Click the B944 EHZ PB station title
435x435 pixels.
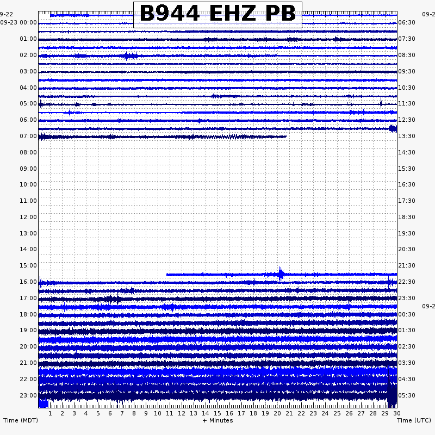tap(217, 13)
